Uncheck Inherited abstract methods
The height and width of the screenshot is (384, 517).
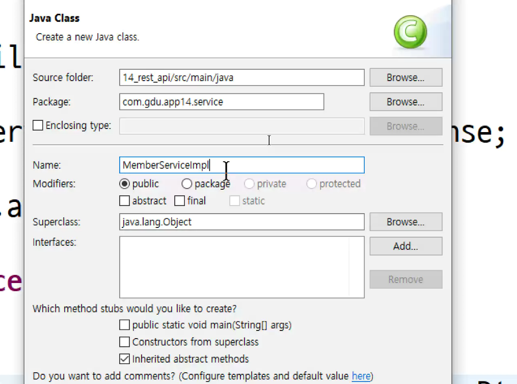[125, 359]
